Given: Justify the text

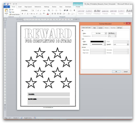Looking at the screenshot, I should coord(61,14).
